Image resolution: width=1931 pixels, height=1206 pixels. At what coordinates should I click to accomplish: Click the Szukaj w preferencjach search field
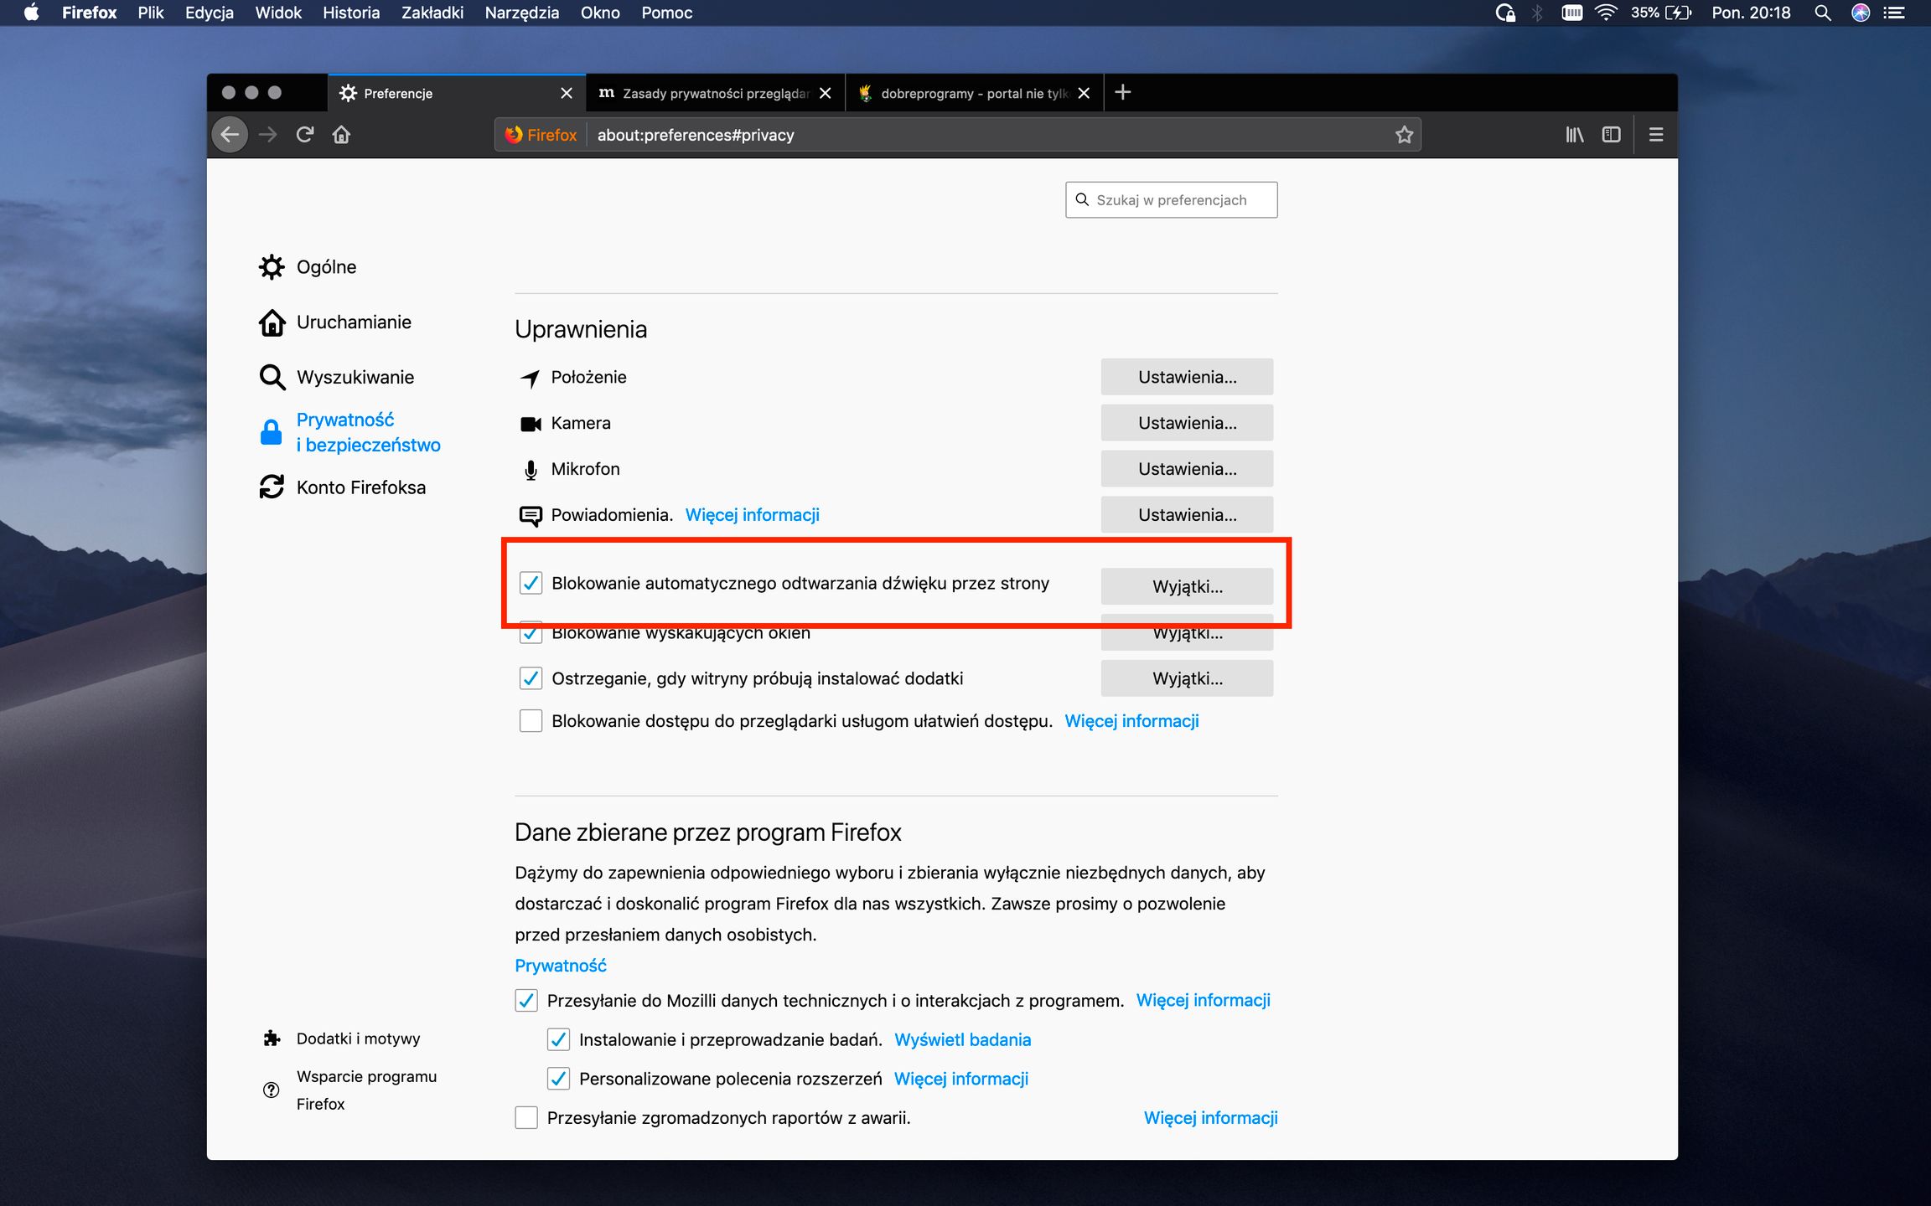[x=1171, y=199]
